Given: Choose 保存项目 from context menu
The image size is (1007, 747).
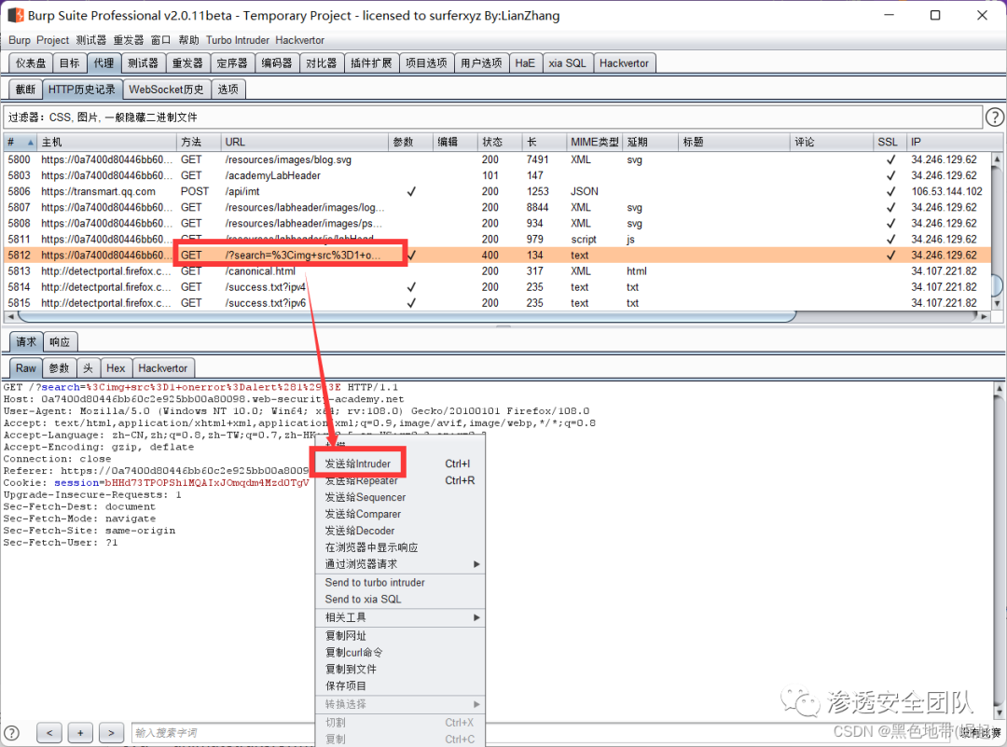Looking at the screenshot, I should click(x=400, y=685).
